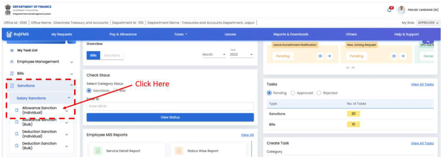441x159 pixels.
Task: Open Pay & Allowance menu
Action: pos(123,34)
